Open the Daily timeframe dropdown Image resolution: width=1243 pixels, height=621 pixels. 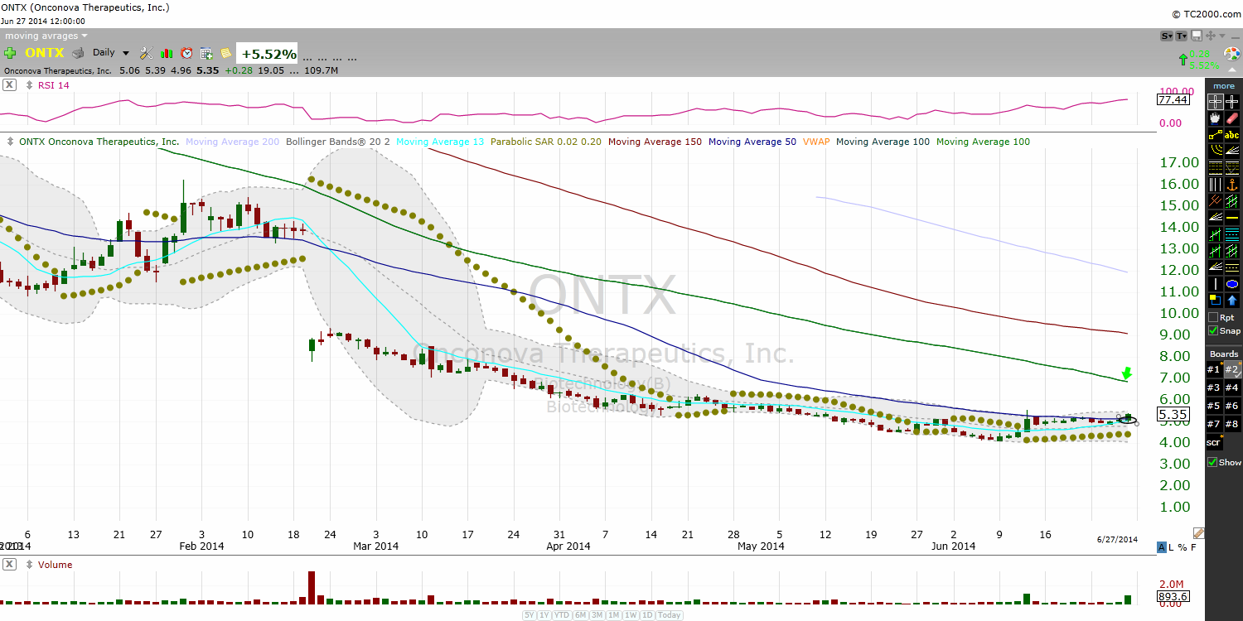pyautogui.click(x=109, y=52)
